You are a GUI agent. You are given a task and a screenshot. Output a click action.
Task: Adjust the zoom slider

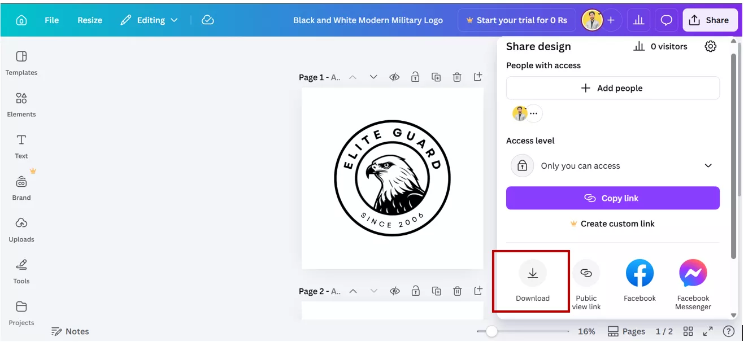[x=492, y=331]
